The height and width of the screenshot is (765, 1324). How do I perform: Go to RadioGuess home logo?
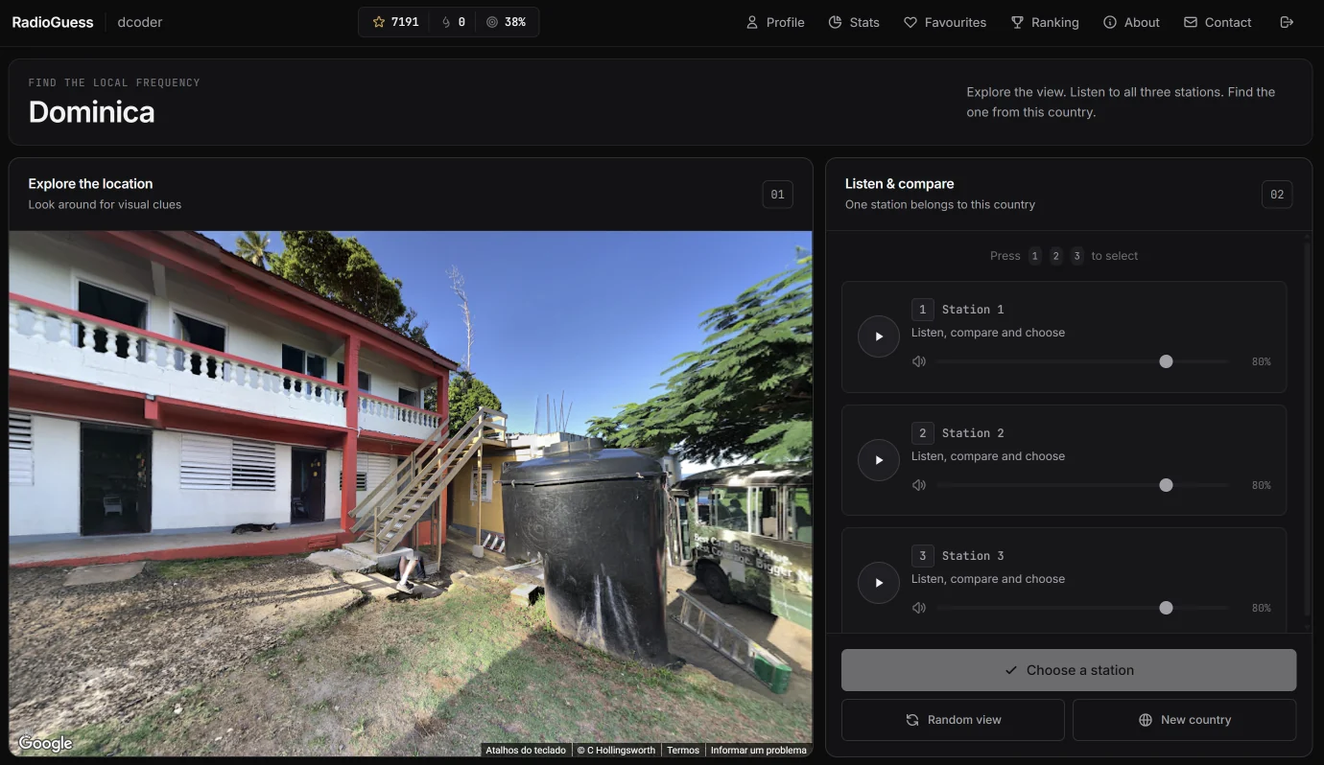pos(53,22)
